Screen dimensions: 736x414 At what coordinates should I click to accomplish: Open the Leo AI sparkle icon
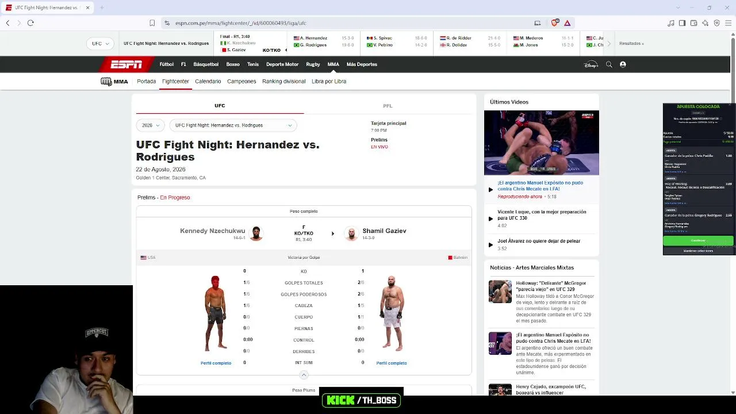pos(705,23)
